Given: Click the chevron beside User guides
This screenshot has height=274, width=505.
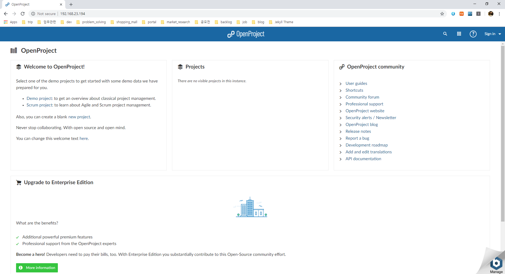Looking at the screenshot, I should click(341, 84).
